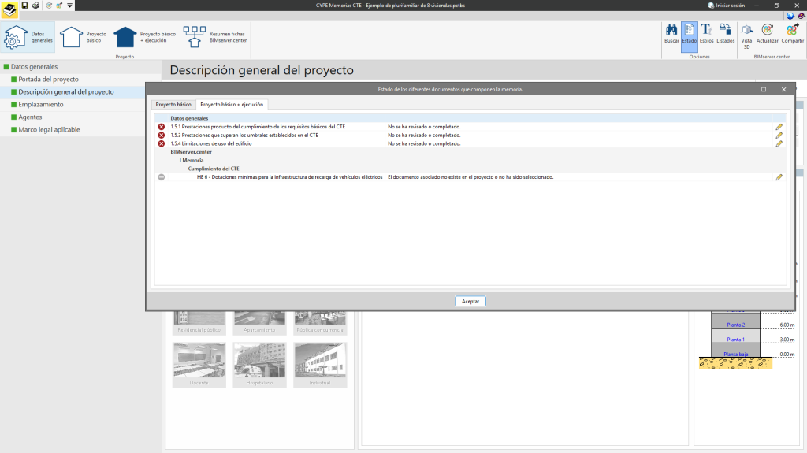Select Agentes in the sidebar tree

pos(30,117)
